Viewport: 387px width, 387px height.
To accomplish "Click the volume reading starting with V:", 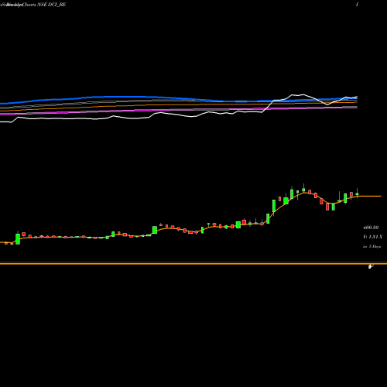I will click(x=372, y=237).
